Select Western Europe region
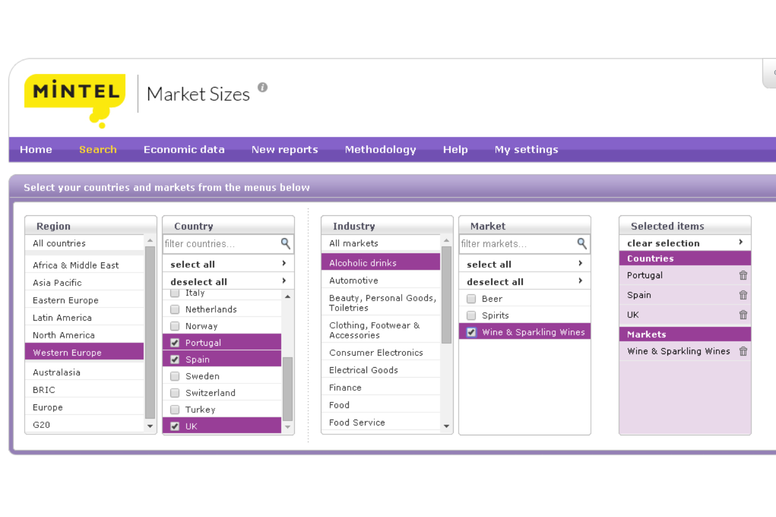This screenshot has height=517, width=776. coord(84,352)
